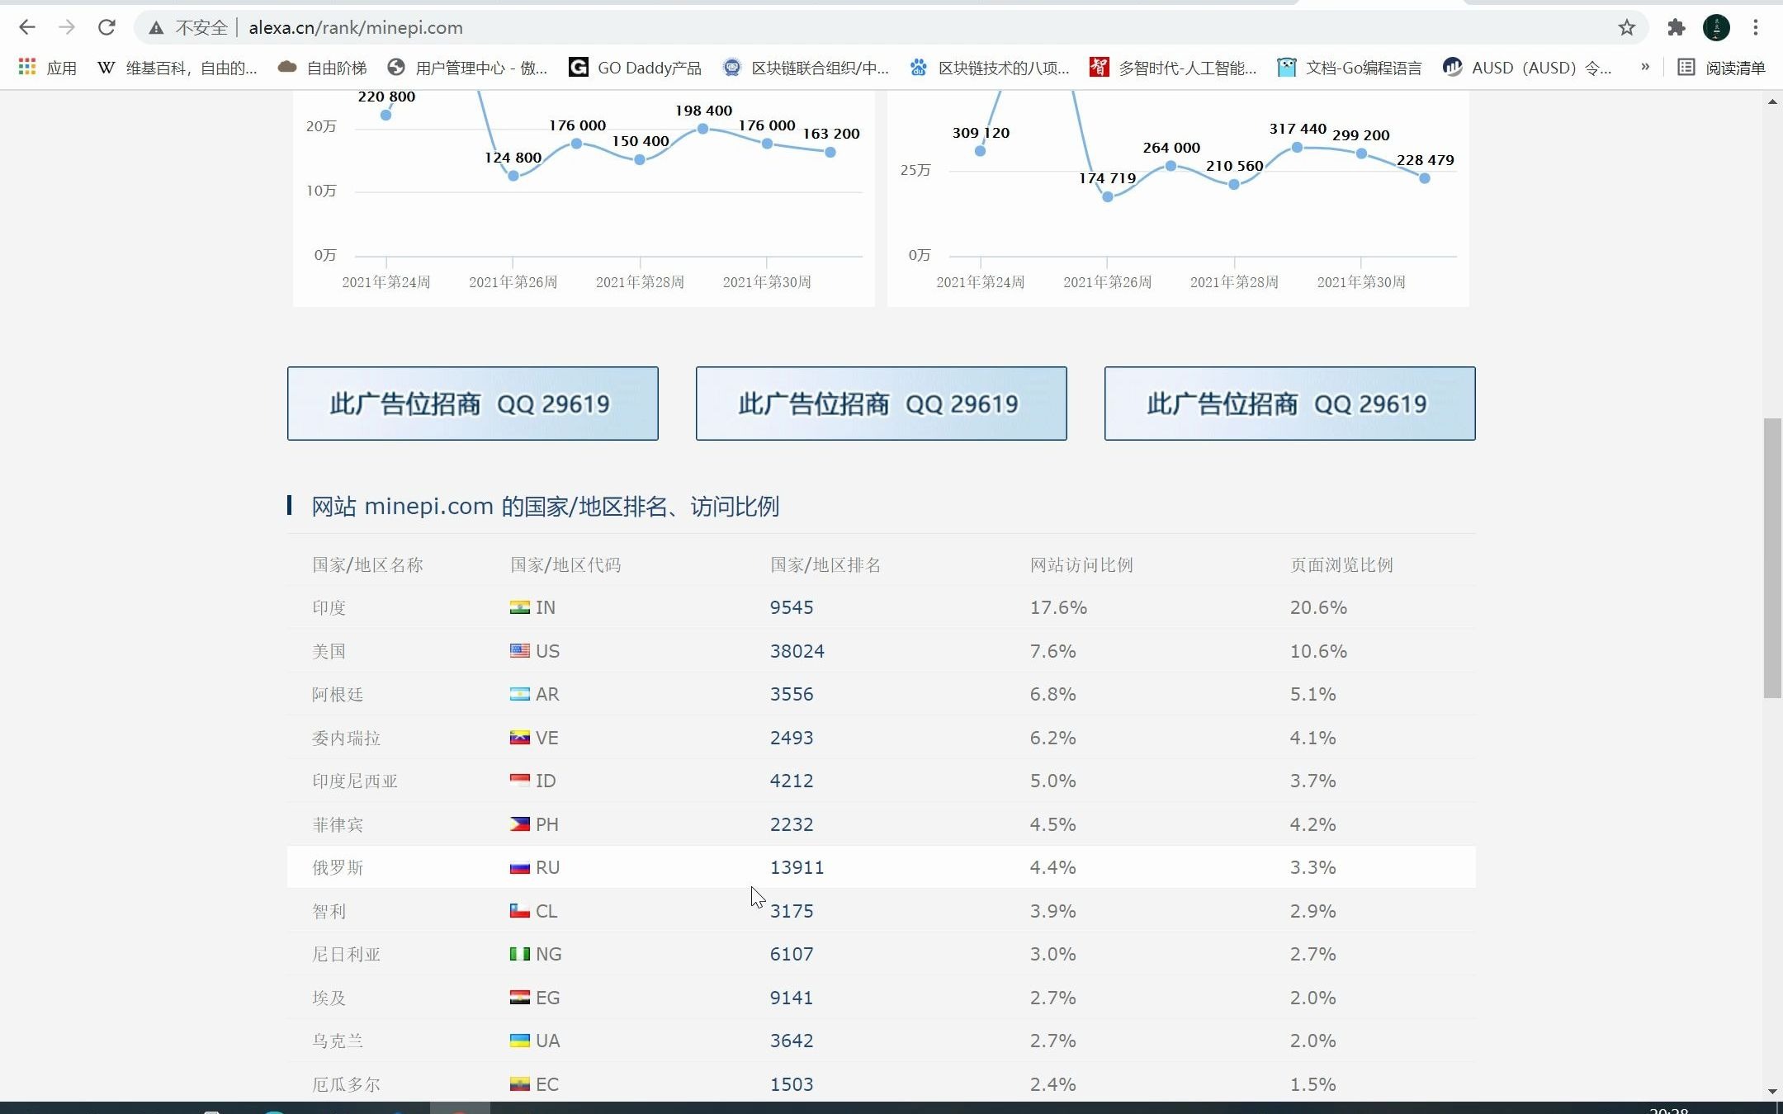Image resolution: width=1783 pixels, height=1114 pixels.
Task: Click India's visit ratio 17.6%
Action: pyautogui.click(x=1058, y=608)
